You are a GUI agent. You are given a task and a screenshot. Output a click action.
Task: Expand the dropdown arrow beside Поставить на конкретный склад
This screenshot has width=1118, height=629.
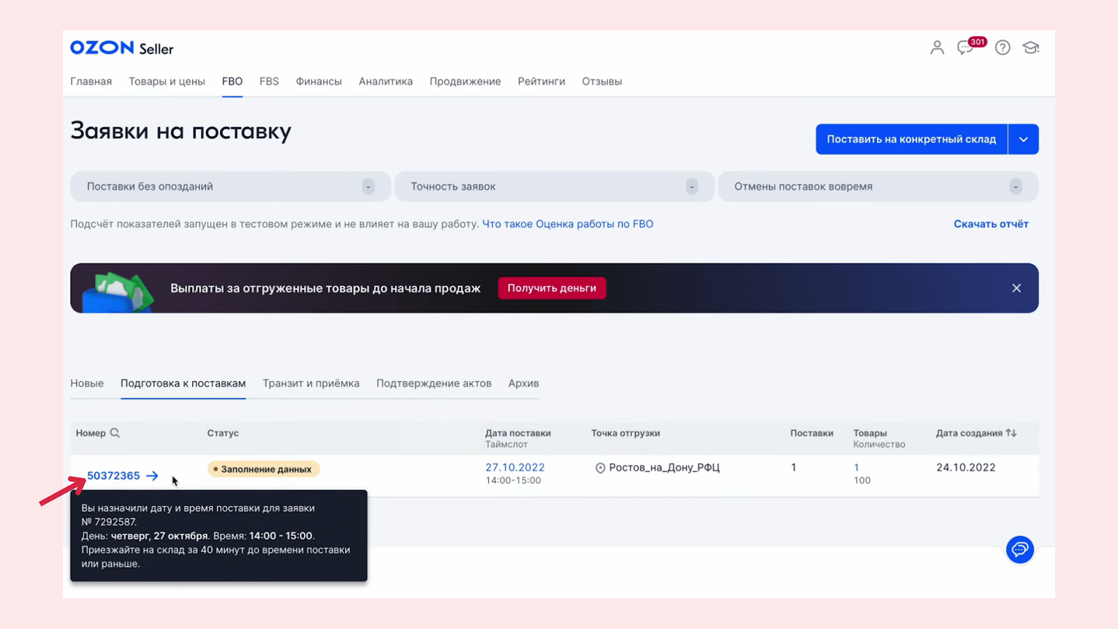(1024, 139)
